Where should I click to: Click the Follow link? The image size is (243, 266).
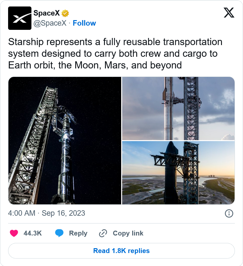[x=84, y=23]
